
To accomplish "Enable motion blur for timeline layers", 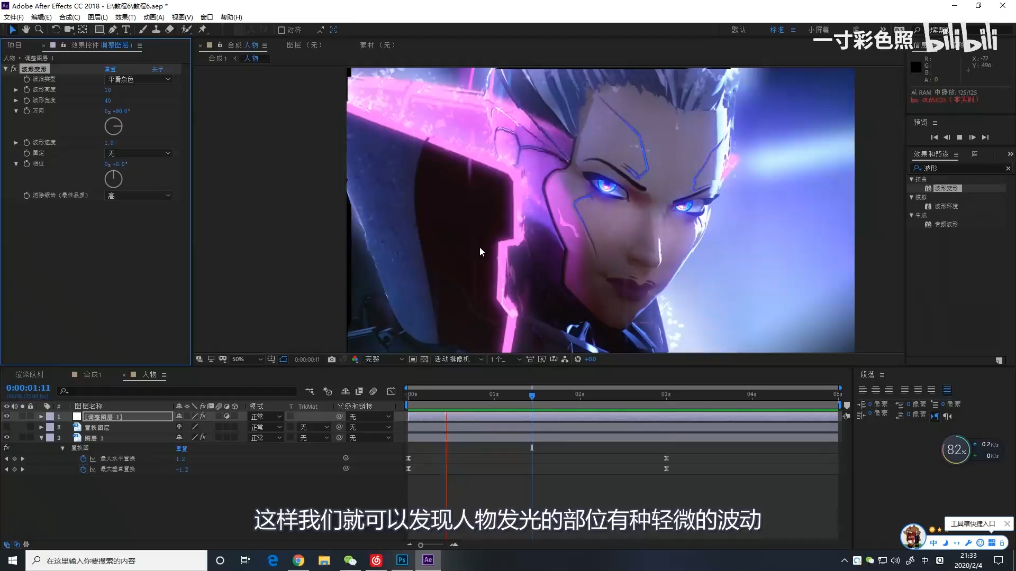I will tap(374, 391).
